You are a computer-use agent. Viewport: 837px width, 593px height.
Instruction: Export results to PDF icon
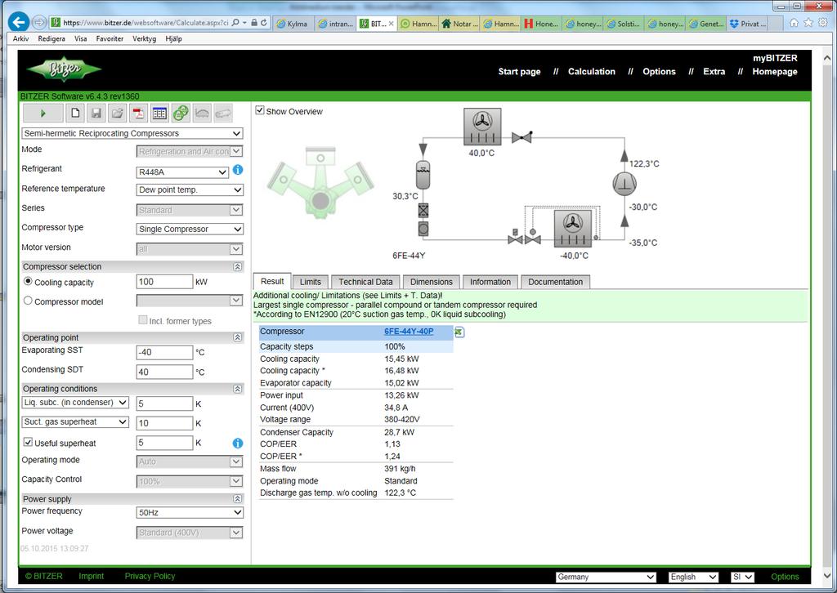tap(138, 113)
